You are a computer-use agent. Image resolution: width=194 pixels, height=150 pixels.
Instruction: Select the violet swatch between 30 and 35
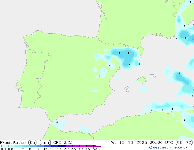pos(69,146)
